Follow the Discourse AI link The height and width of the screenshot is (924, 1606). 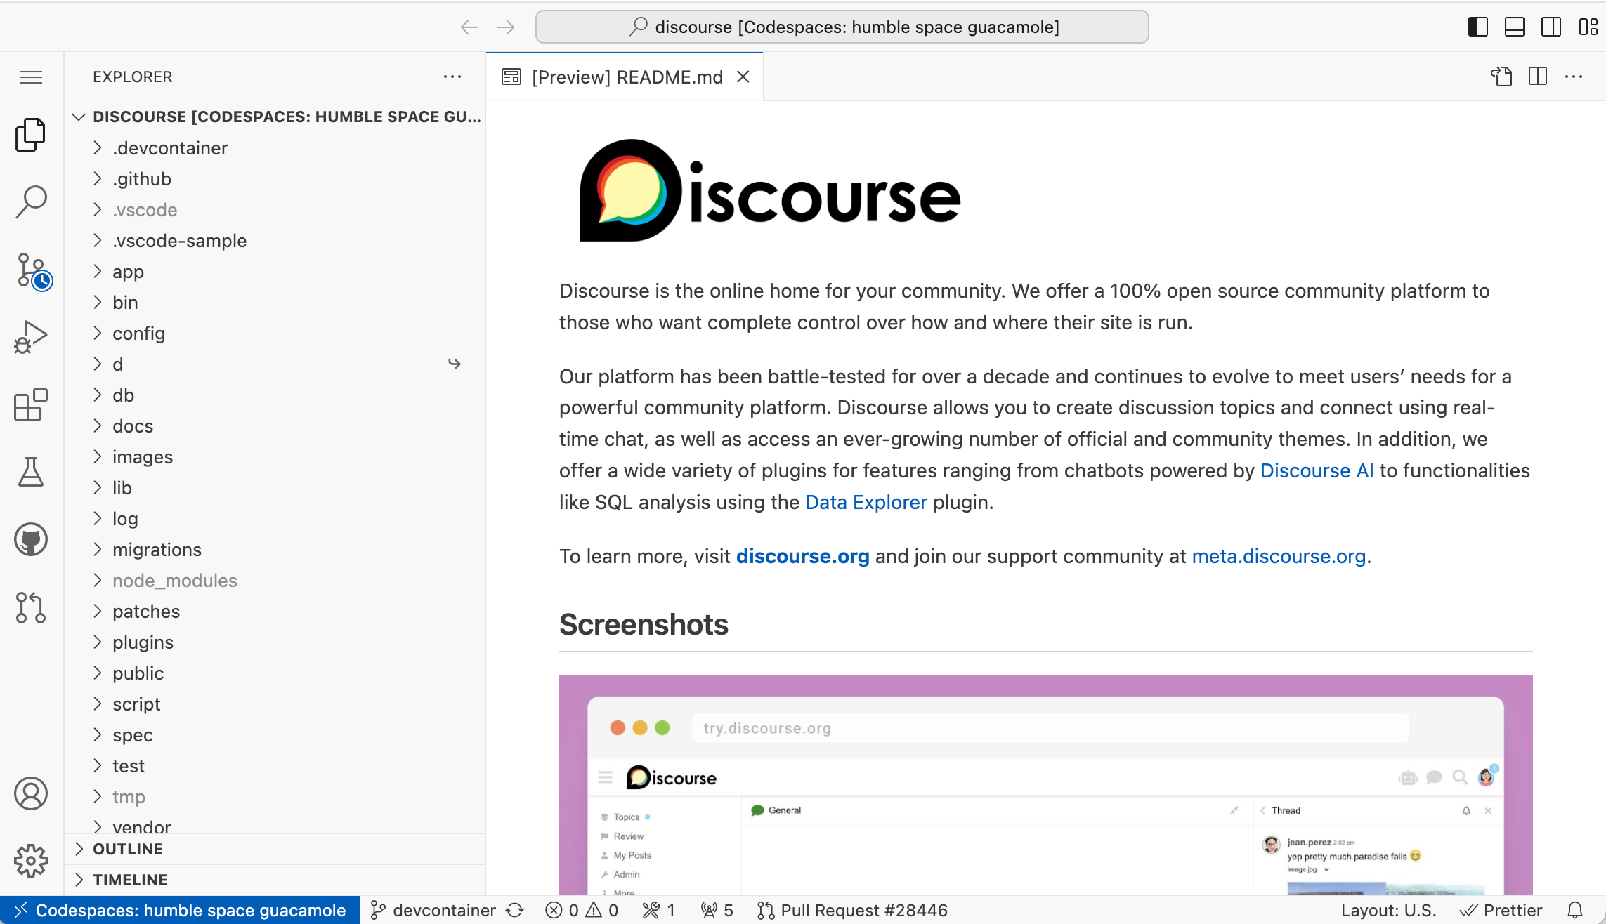pos(1317,470)
